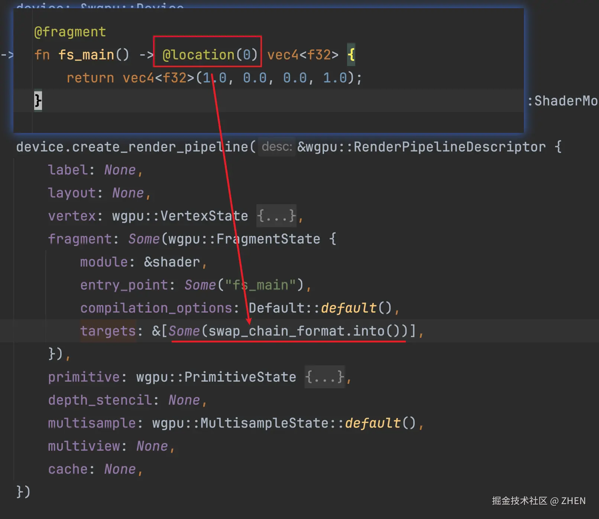Place cursor on fs_main function name

(86, 55)
